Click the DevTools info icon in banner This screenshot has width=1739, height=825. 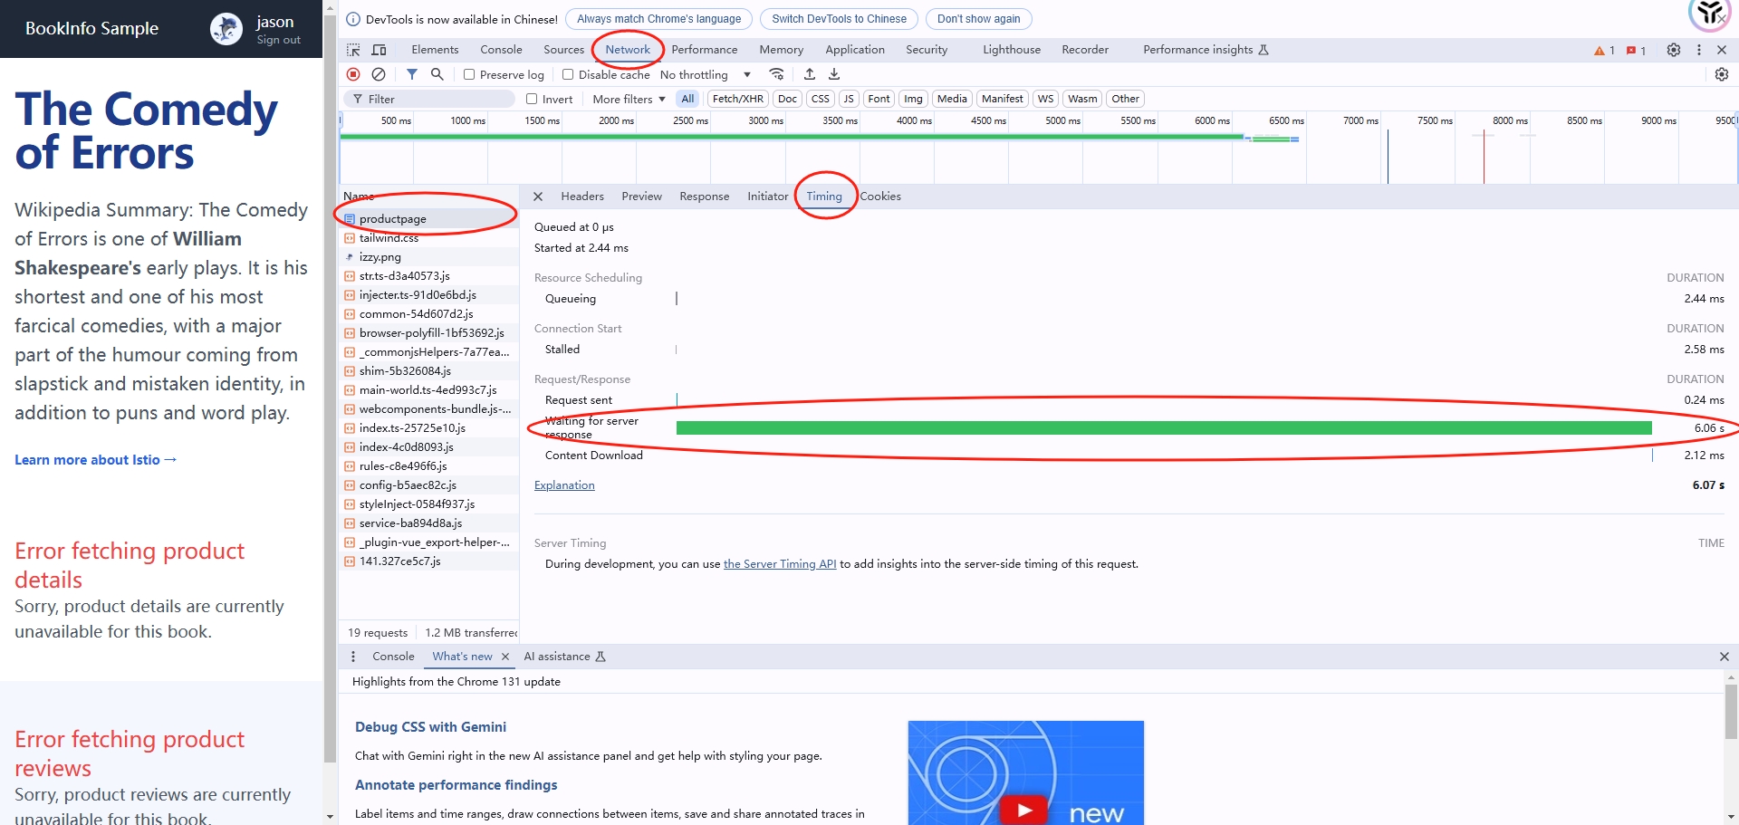[x=353, y=19]
